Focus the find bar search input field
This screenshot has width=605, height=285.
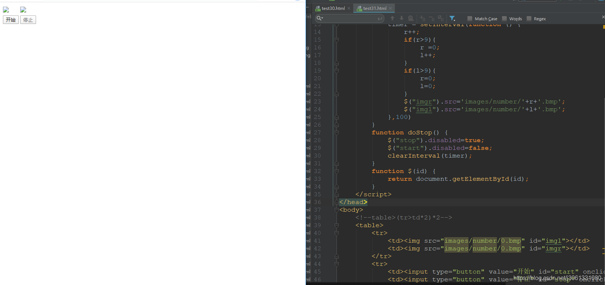pos(349,18)
